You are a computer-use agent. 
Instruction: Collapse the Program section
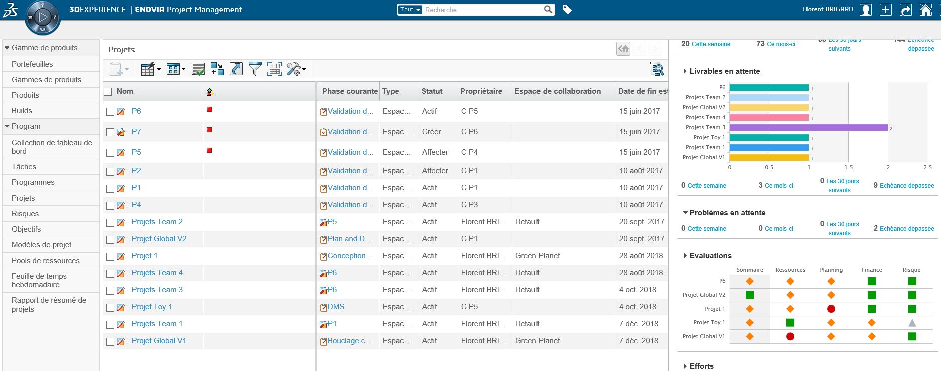coord(7,126)
